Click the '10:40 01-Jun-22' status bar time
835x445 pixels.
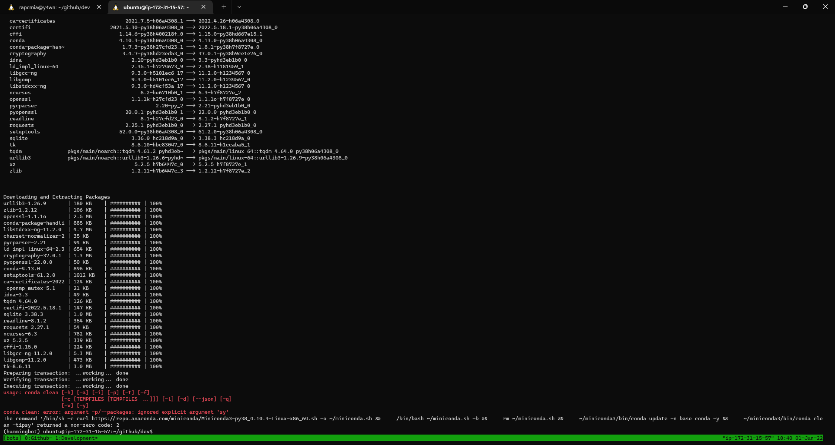(800, 438)
